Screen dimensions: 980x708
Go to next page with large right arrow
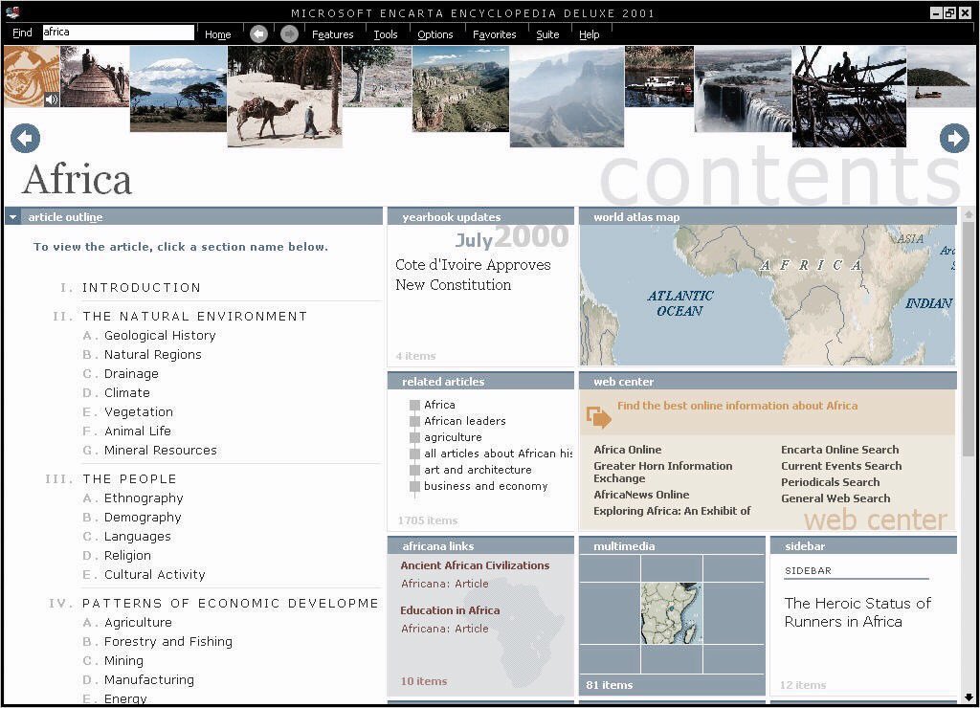954,138
